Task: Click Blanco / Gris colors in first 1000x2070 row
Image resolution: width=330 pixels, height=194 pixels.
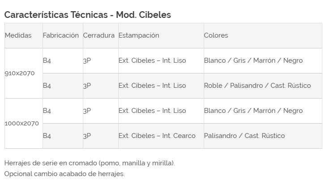Action: 253,111
